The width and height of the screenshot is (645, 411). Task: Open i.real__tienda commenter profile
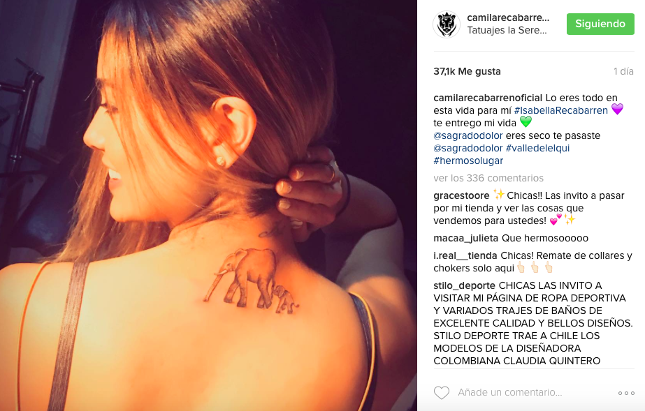465,256
